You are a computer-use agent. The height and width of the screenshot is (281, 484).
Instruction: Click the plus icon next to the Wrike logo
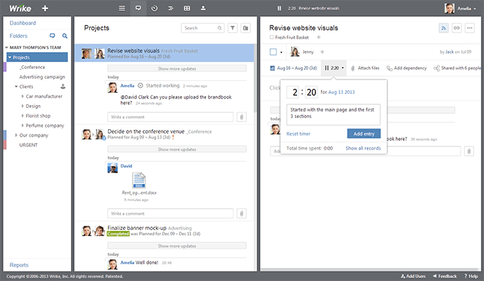click(x=45, y=8)
